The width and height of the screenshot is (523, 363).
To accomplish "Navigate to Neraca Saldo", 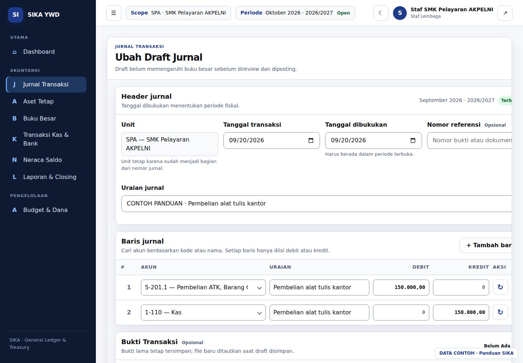I will (46, 160).
